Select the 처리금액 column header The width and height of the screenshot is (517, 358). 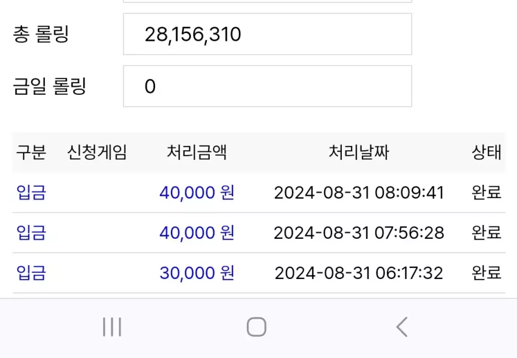click(197, 152)
